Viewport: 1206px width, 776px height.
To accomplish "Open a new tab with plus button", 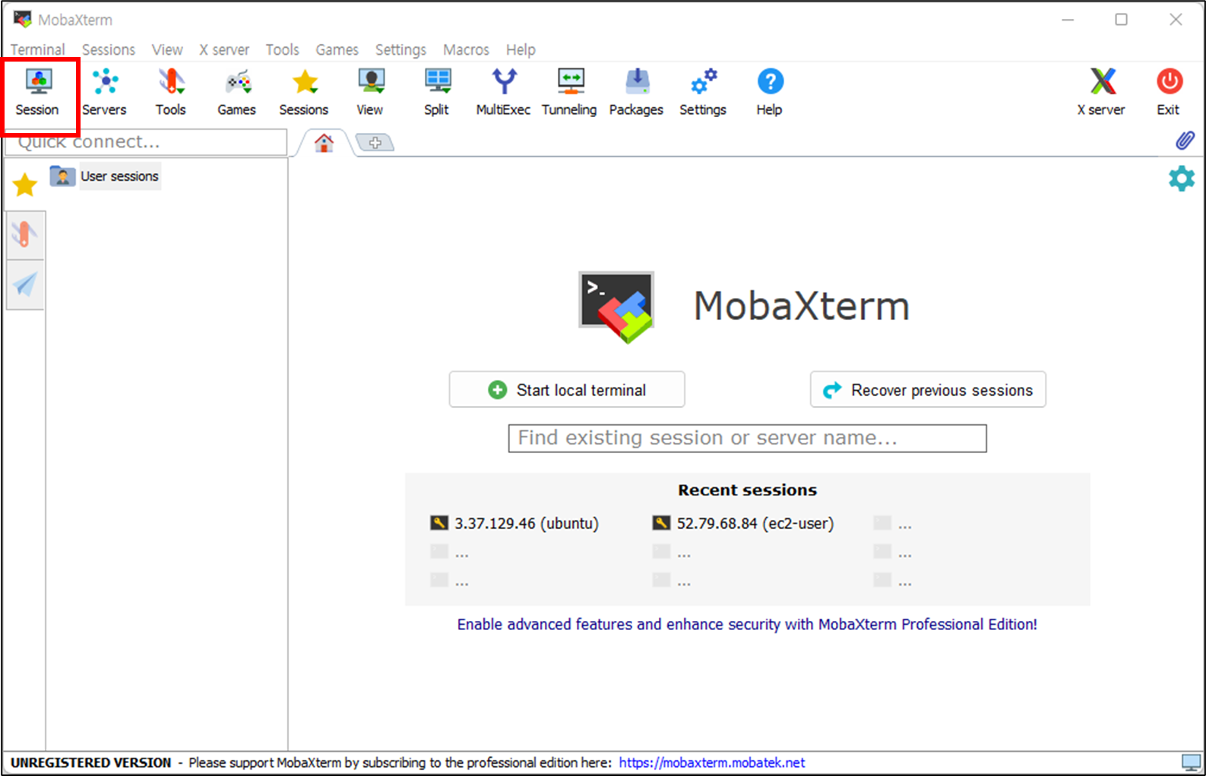I will click(375, 142).
